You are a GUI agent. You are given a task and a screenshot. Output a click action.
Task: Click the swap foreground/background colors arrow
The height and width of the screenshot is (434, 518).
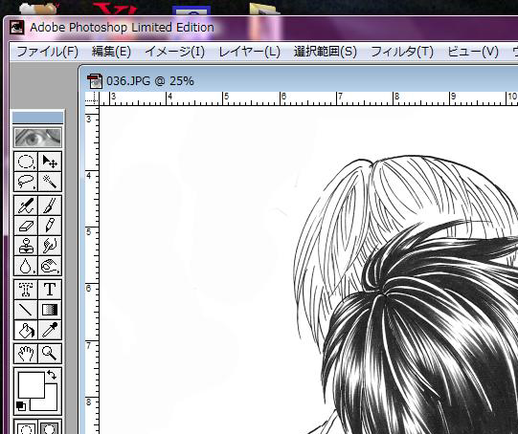point(52,375)
